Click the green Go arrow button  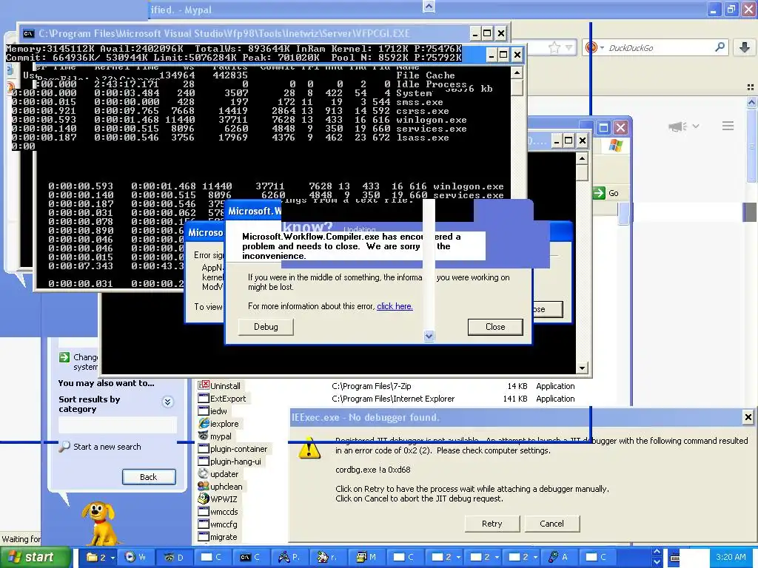tap(599, 193)
